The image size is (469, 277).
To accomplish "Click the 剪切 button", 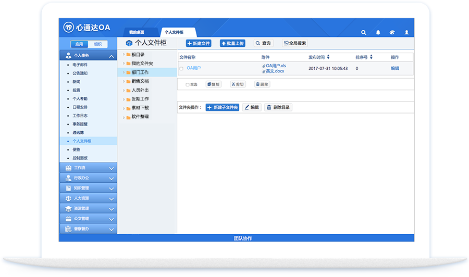I will (238, 84).
